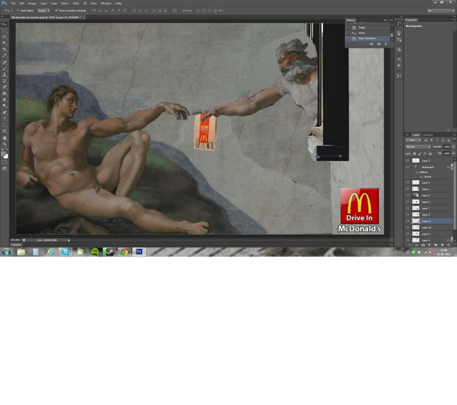Image resolution: width=457 pixels, height=405 pixels.
Task: Toggle Quick Mask mode icon
Action: 4,162
